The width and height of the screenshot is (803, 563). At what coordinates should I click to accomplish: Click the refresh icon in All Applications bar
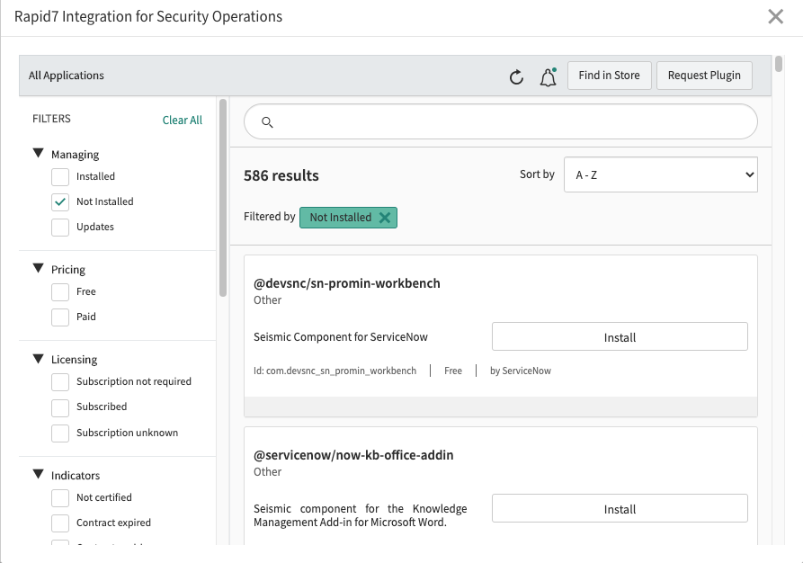pyautogui.click(x=516, y=76)
